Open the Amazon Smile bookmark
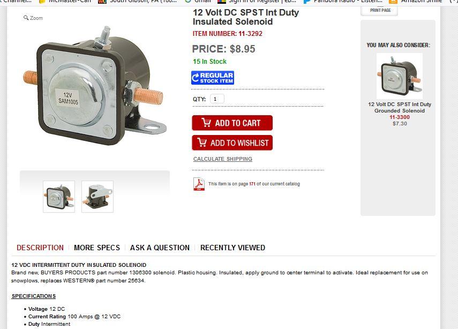458x329 pixels. pos(415,2)
